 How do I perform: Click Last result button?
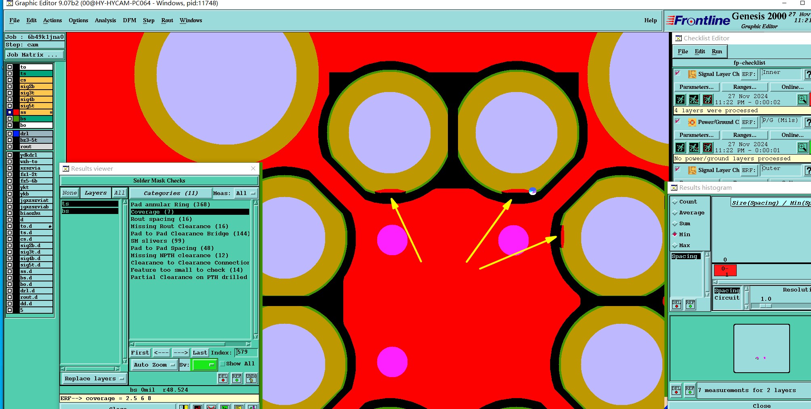click(200, 353)
